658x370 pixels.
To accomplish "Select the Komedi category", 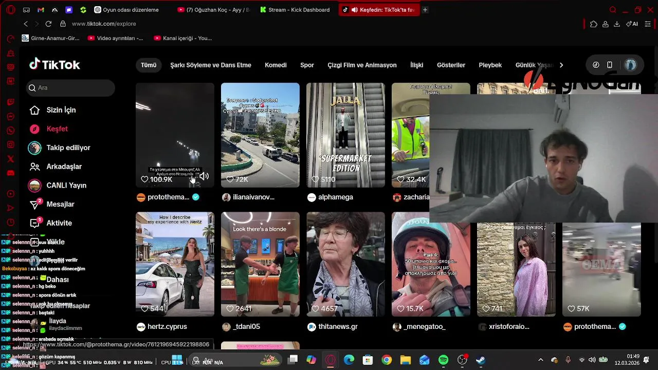I will point(276,65).
